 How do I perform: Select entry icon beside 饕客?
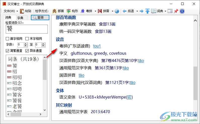click(x=9, y=95)
